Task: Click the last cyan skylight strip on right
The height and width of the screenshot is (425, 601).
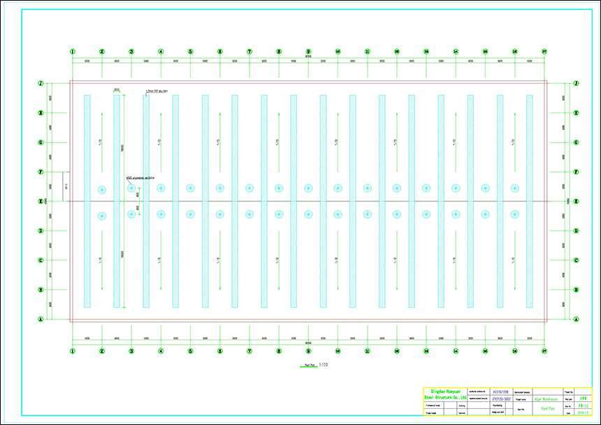Action: tap(529, 201)
